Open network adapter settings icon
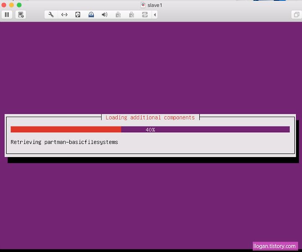The width and height of the screenshot is (302, 252). point(64,15)
